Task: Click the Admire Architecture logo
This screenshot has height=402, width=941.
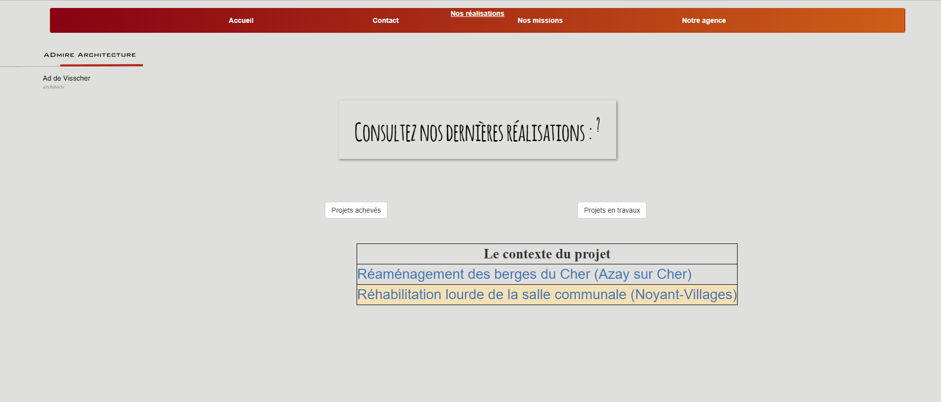Action: (90, 55)
